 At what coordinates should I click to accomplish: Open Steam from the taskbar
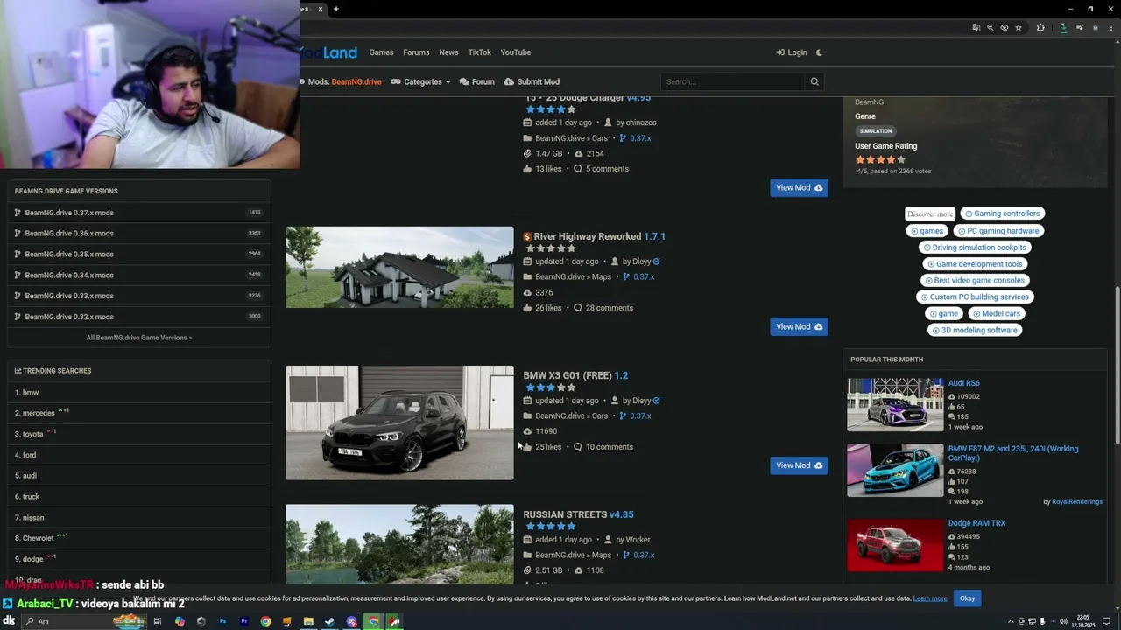330,621
